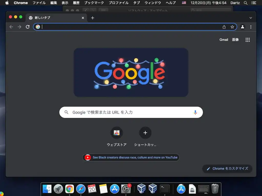Open the Apple menu

point(7,3)
